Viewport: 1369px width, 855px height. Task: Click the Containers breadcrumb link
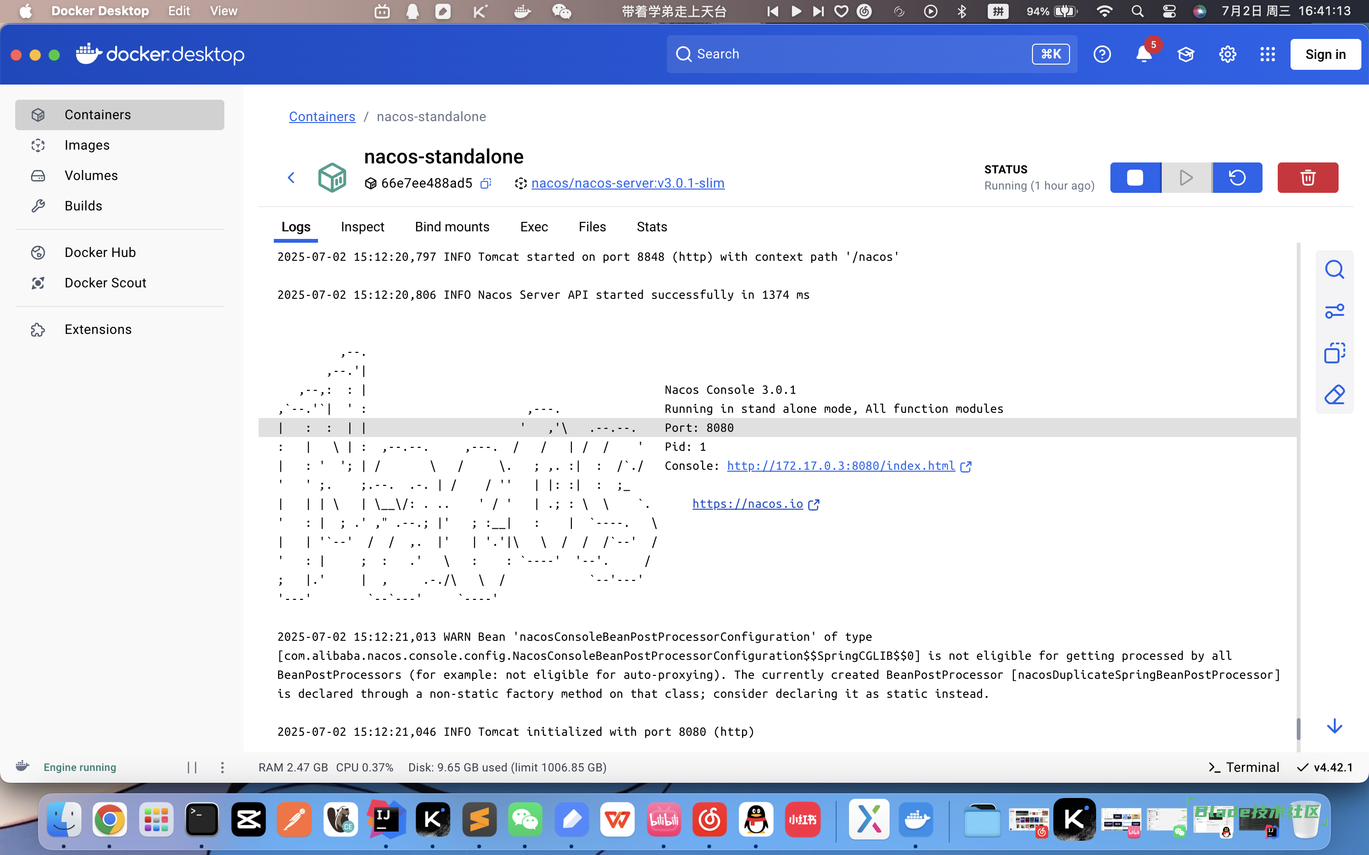(x=322, y=116)
